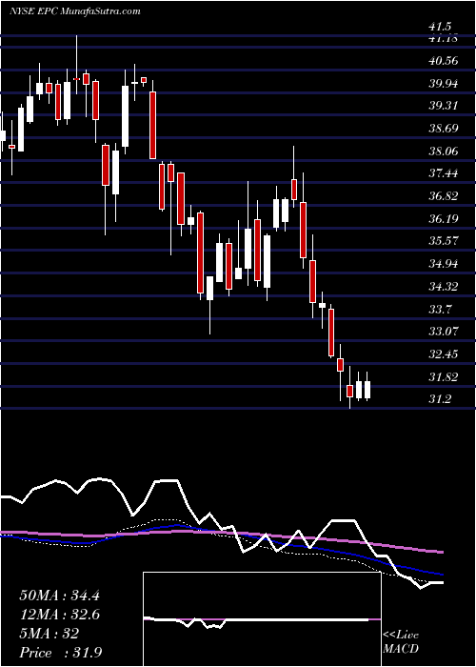
Task: Select the 37.44 price axis label
Action: [444, 173]
